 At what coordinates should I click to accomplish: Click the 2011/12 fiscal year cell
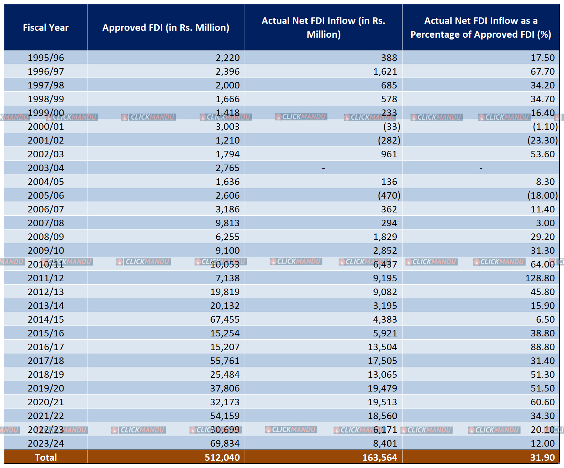pyautogui.click(x=46, y=278)
